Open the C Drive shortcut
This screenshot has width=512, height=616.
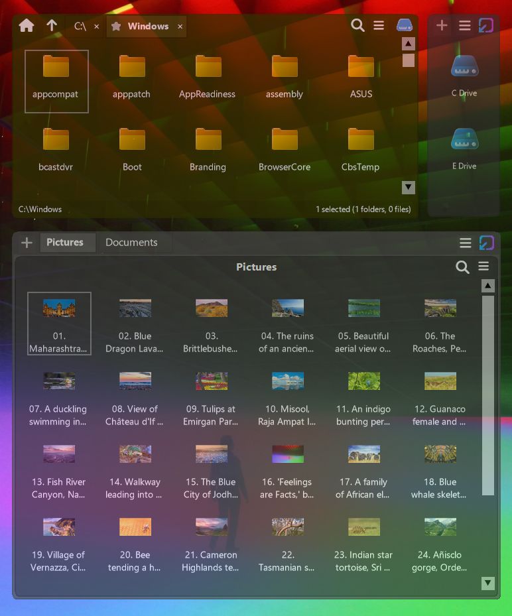click(x=464, y=74)
